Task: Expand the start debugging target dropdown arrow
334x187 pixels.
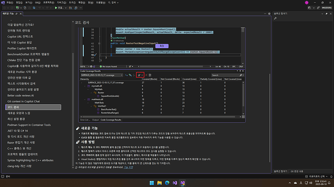Action: [x=66, y=8]
